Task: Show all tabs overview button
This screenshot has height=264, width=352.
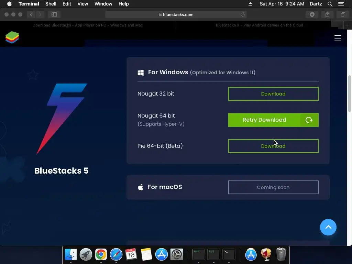Action: point(343,14)
